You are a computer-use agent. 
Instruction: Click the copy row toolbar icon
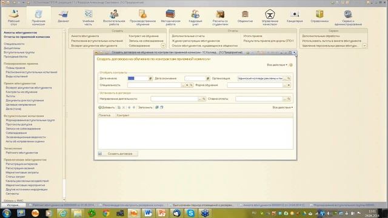pyautogui.click(x=119, y=108)
